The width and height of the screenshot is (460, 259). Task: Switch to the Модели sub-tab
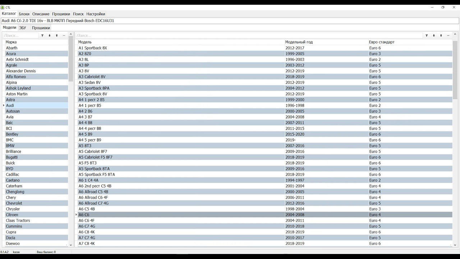9,27
